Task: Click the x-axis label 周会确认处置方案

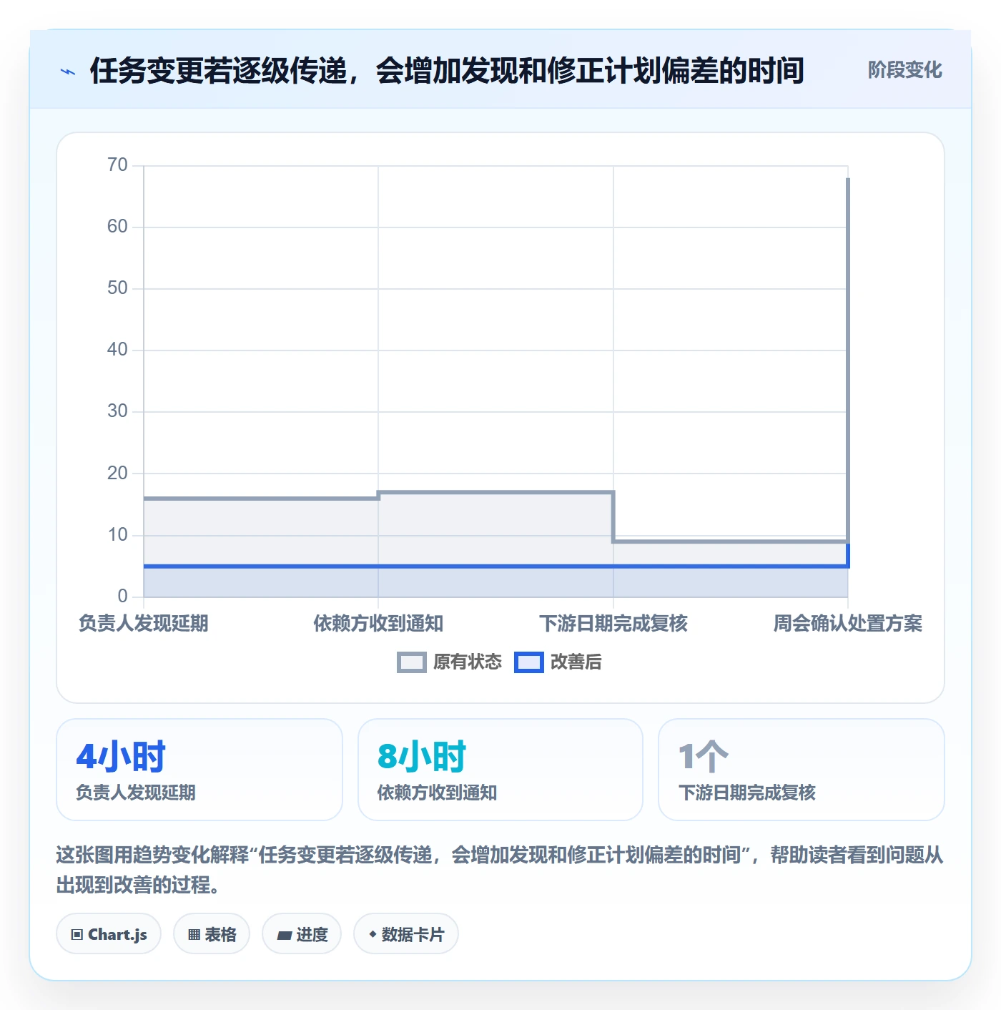Action: tap(848, 624)
